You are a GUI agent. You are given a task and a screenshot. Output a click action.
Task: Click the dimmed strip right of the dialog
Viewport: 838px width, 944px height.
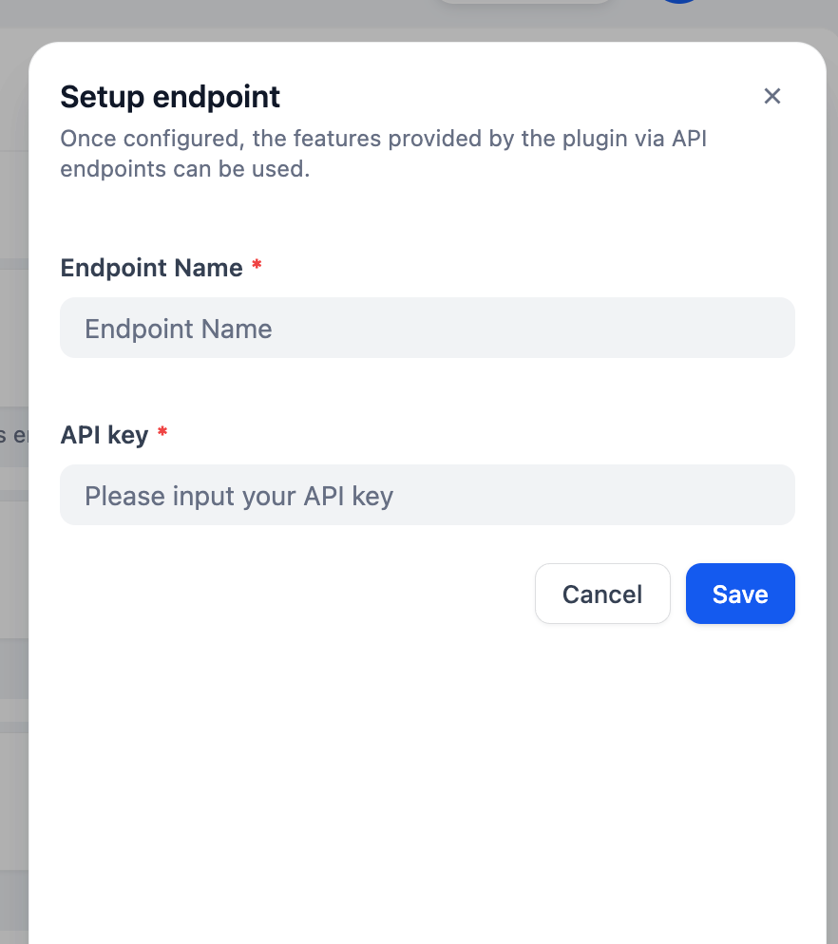pos(832,481)
